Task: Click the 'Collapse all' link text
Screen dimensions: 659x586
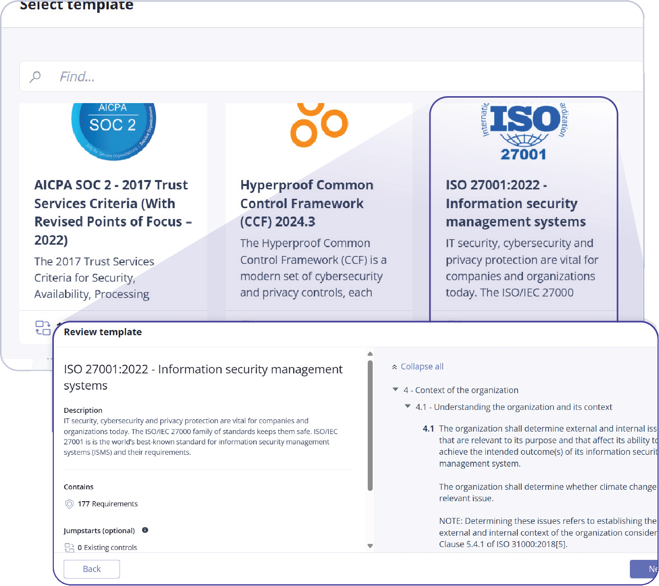Action: 422,366
